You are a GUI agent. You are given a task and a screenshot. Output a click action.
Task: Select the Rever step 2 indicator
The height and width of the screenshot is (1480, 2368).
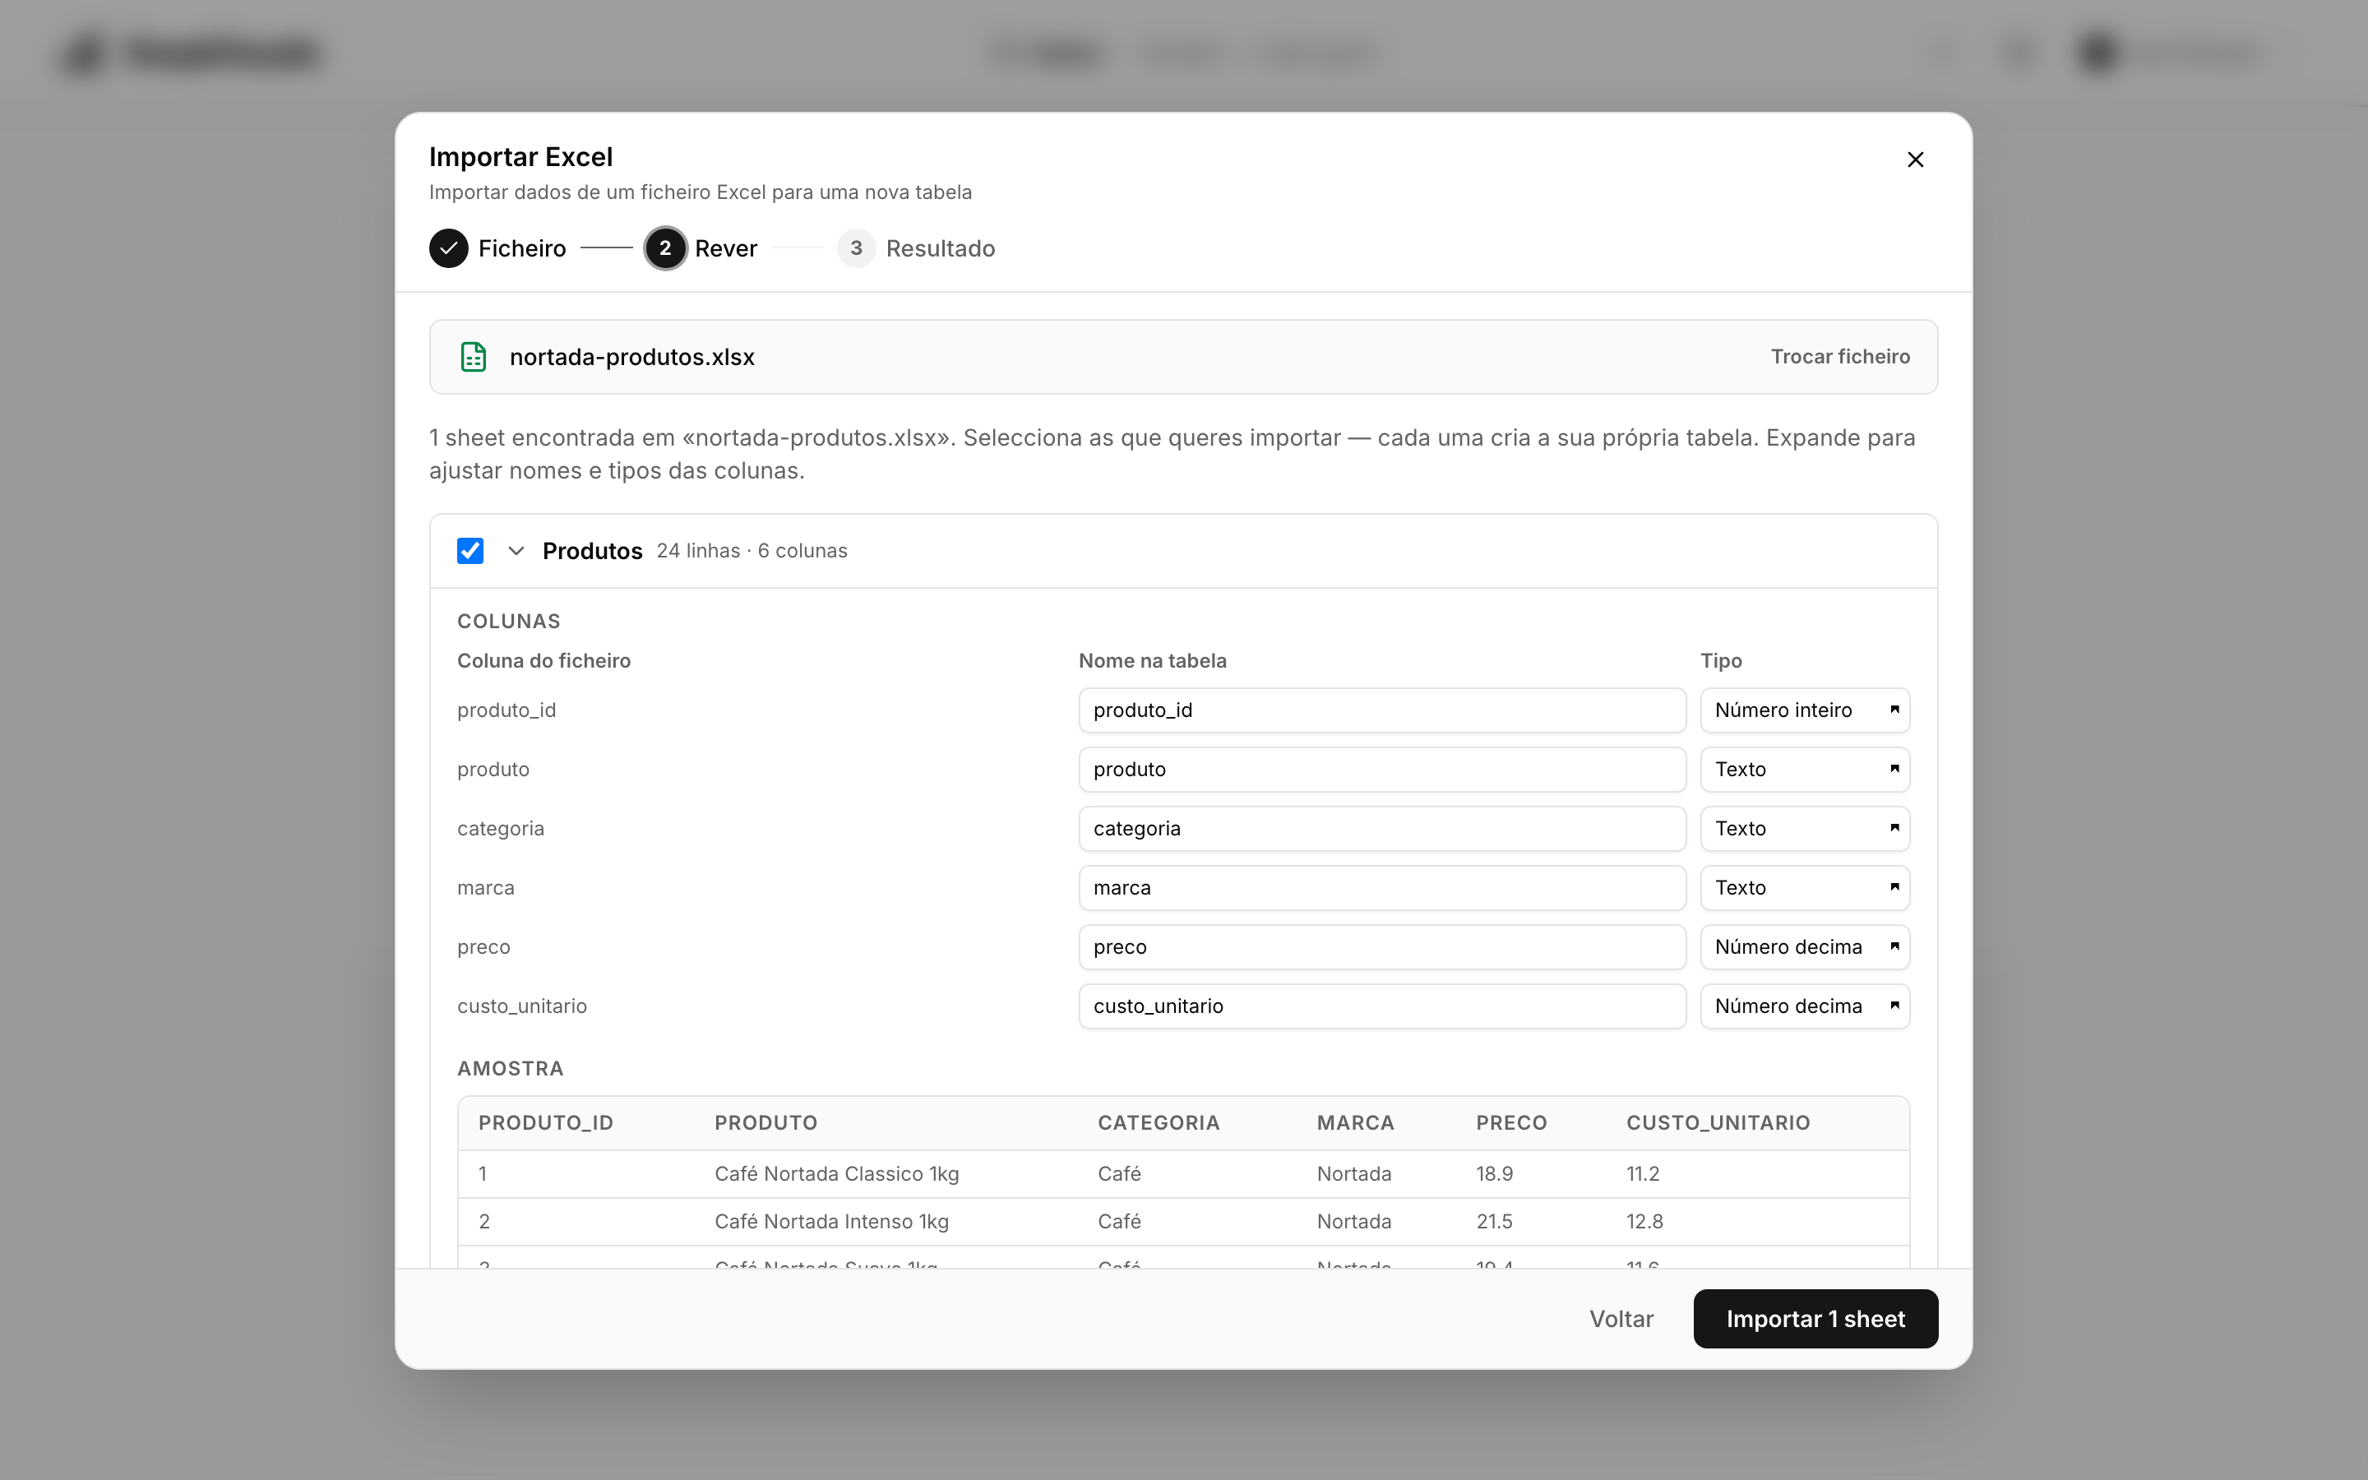point(664,248)
